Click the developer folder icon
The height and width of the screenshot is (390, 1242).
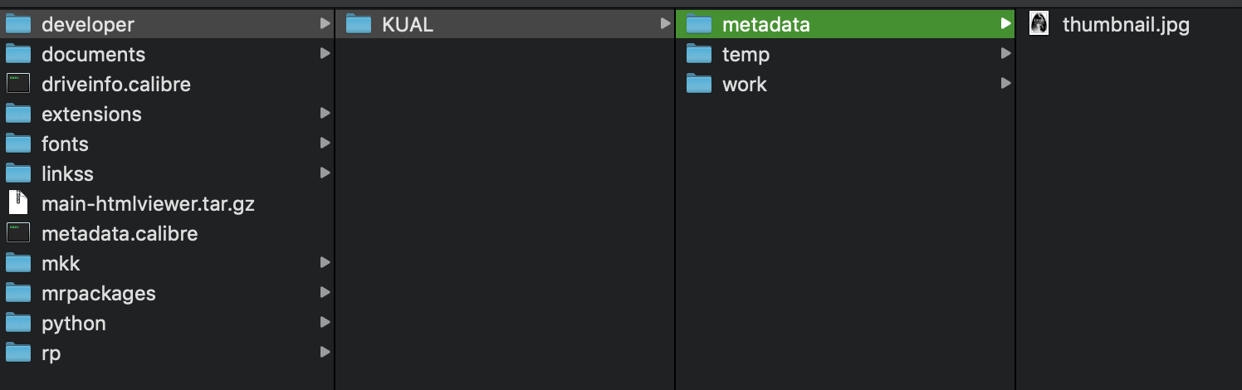[18, 25]
